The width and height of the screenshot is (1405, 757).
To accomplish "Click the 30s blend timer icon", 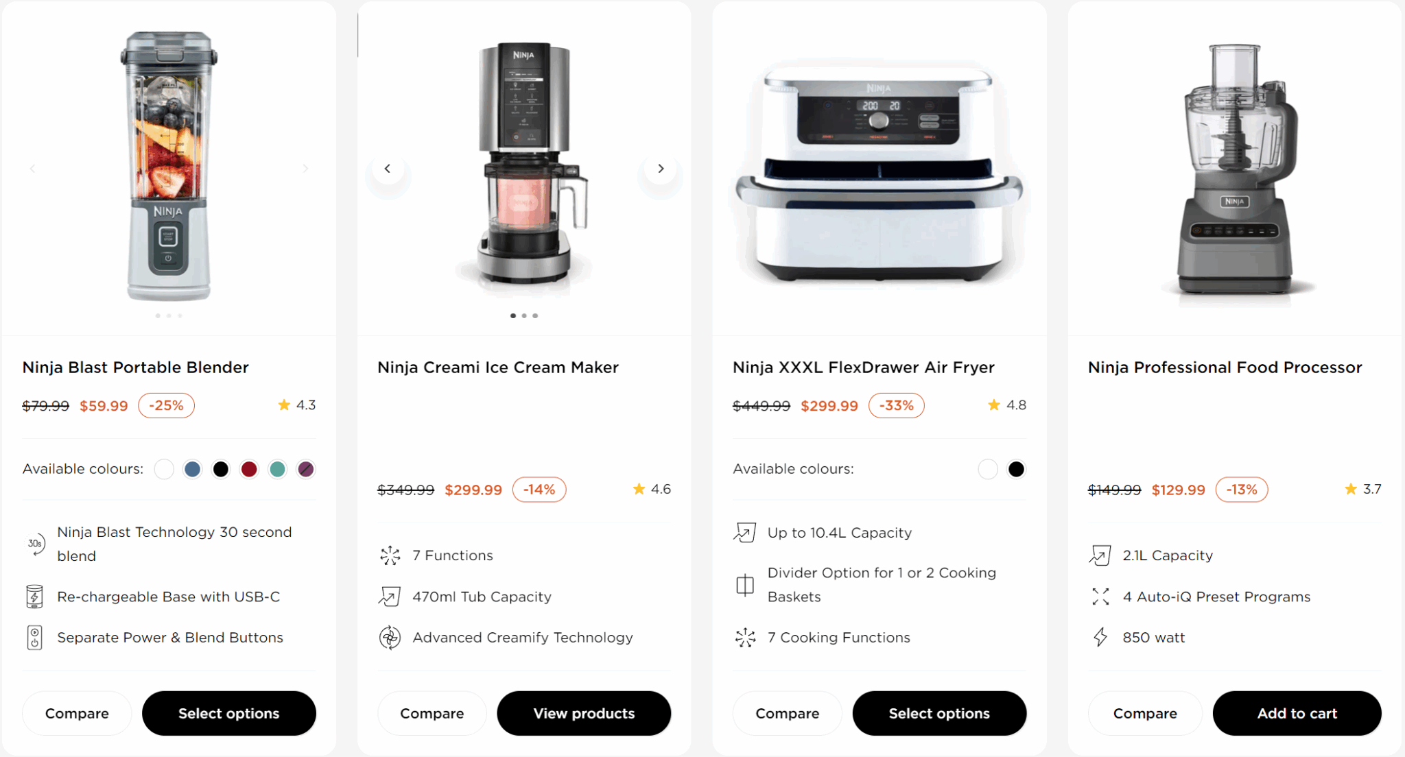I will (35, 544).
